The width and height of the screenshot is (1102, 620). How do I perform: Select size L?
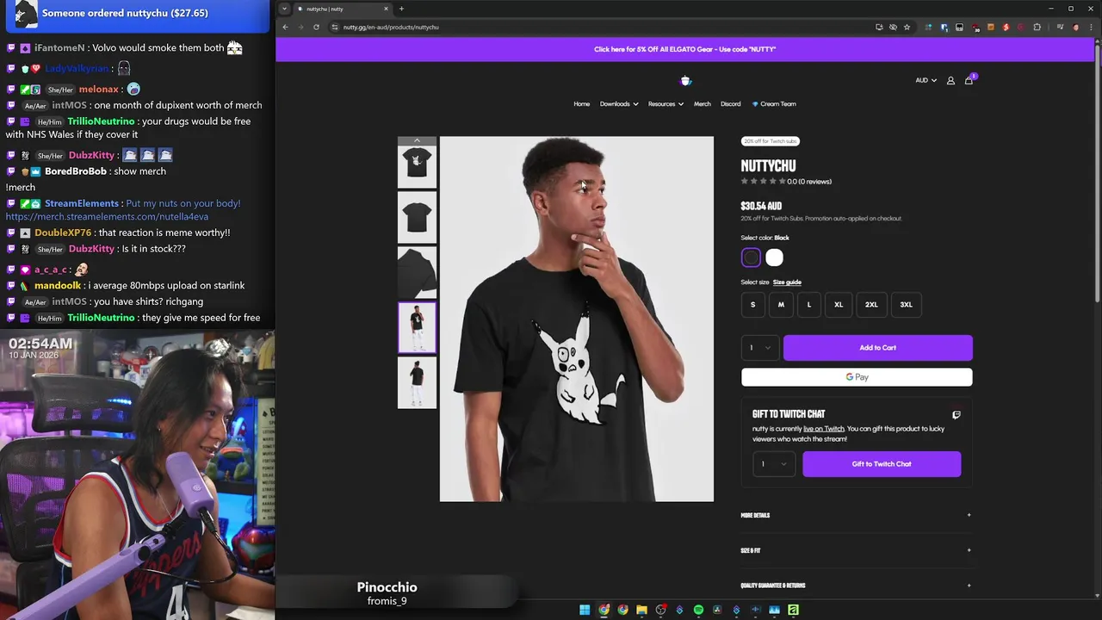[x=808, y=304]
